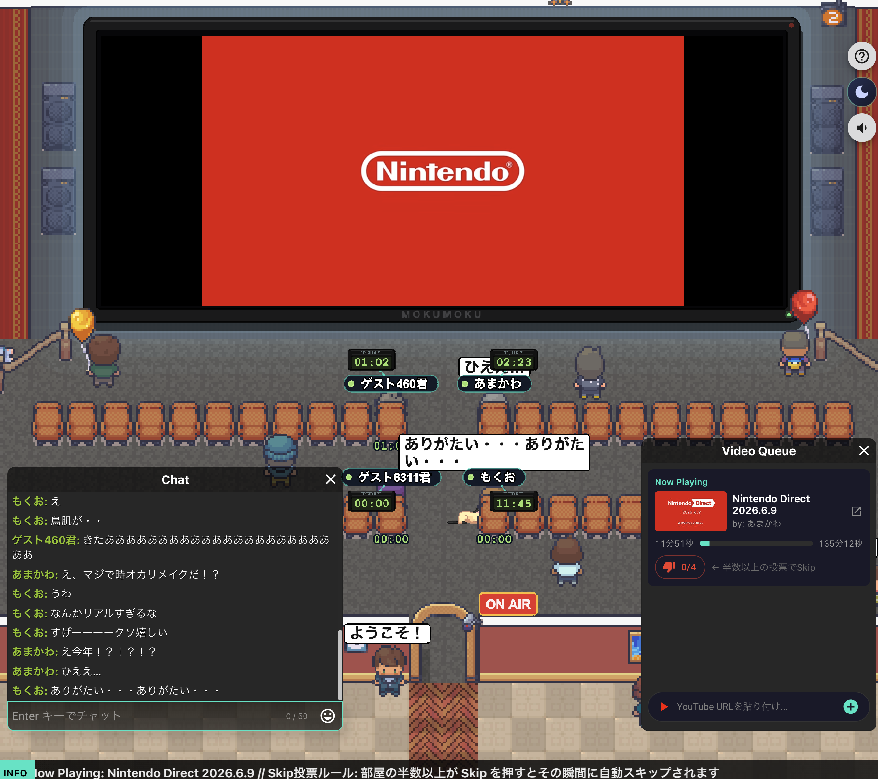
Task: Add video with green plus button
Action: point(850,706)
